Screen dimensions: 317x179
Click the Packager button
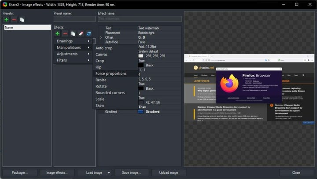click(20, 173)
